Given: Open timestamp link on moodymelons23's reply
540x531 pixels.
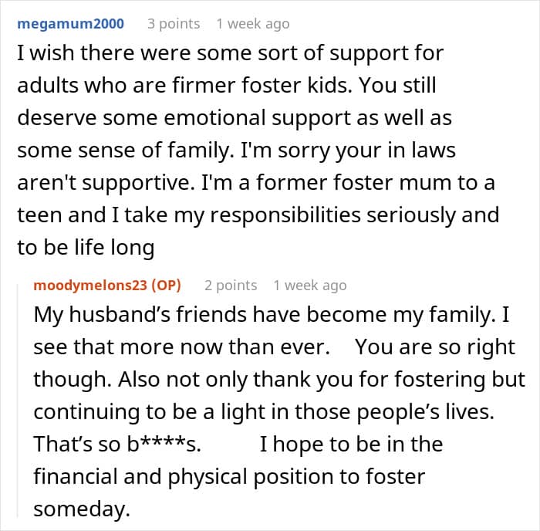Looking at the screenshot, I should 310,285.
